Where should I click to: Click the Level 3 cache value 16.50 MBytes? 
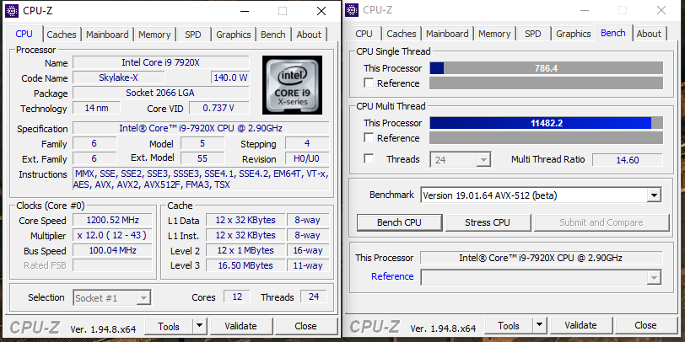pos(245,265)
